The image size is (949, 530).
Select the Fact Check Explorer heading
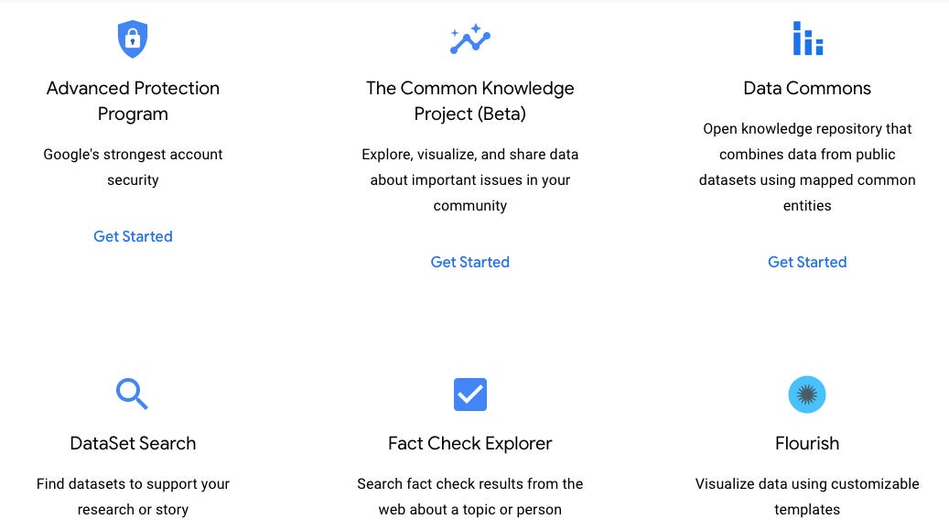[469, 443]
